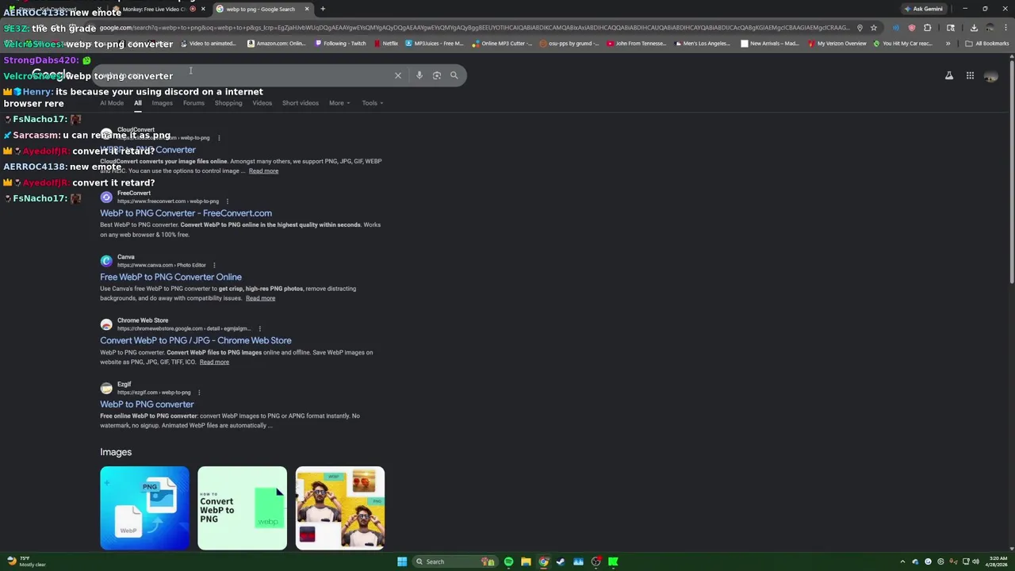Switch to AI Mode results tab
Image resolution: width=1015 pixels, height=571 pixels.
(x=112, y=103)
